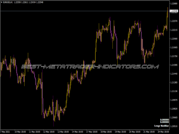Click the I-regr Notifier indicator label
This screenshot has width=179, height=134.
click(161, 126)
